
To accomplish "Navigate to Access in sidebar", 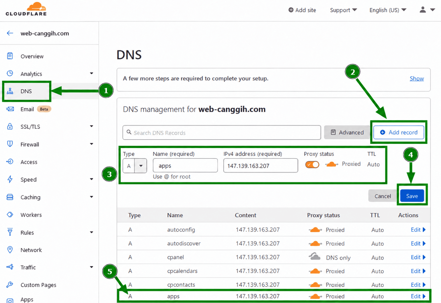I will 29,162.
